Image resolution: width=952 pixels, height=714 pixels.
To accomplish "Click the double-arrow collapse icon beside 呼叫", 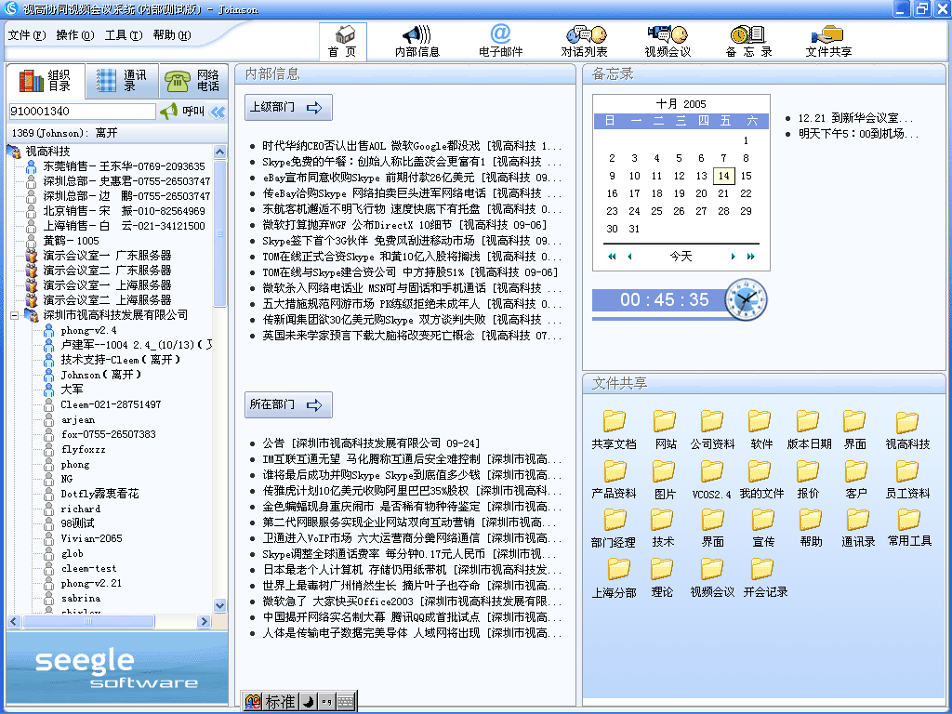I will (x=218, y=112).
